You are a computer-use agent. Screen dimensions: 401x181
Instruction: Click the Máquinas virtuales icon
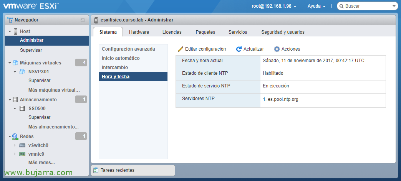click(x=15, y=63)
